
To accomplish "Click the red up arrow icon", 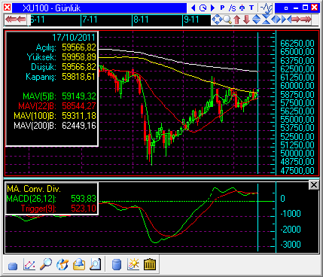I will (237, 20).
